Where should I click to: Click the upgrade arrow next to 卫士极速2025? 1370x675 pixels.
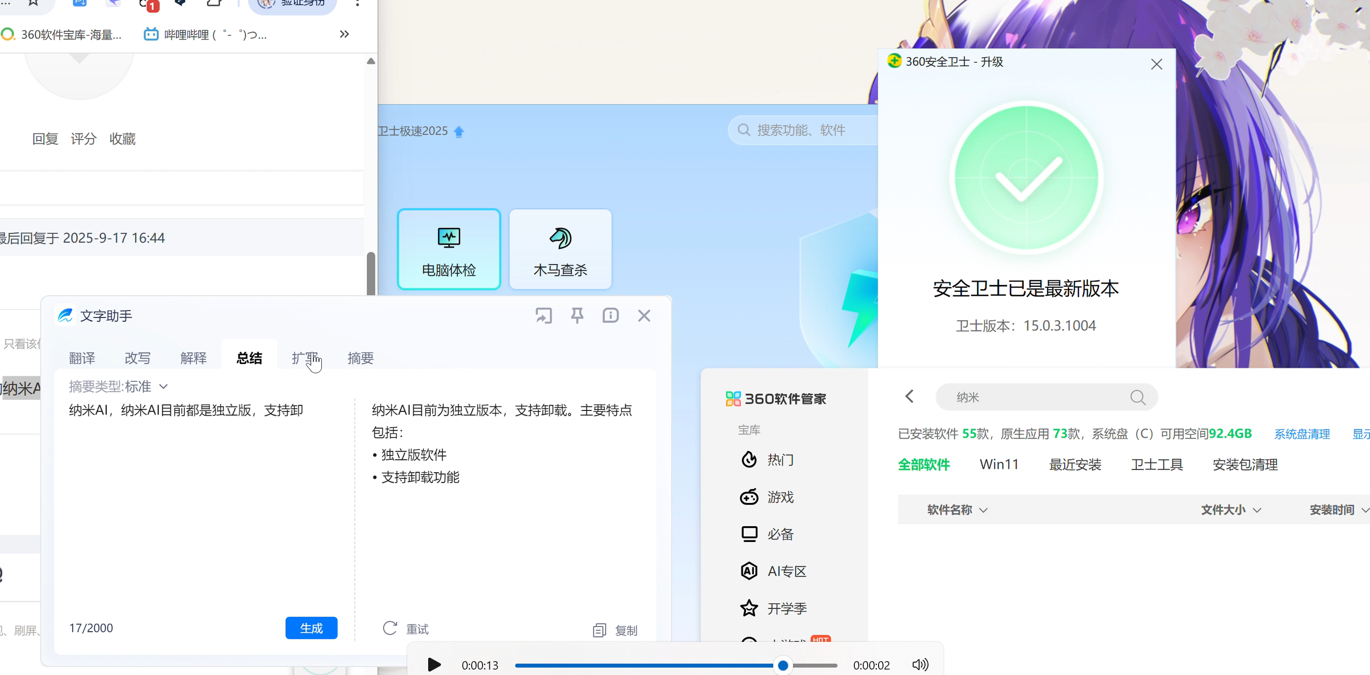[459, 132]
